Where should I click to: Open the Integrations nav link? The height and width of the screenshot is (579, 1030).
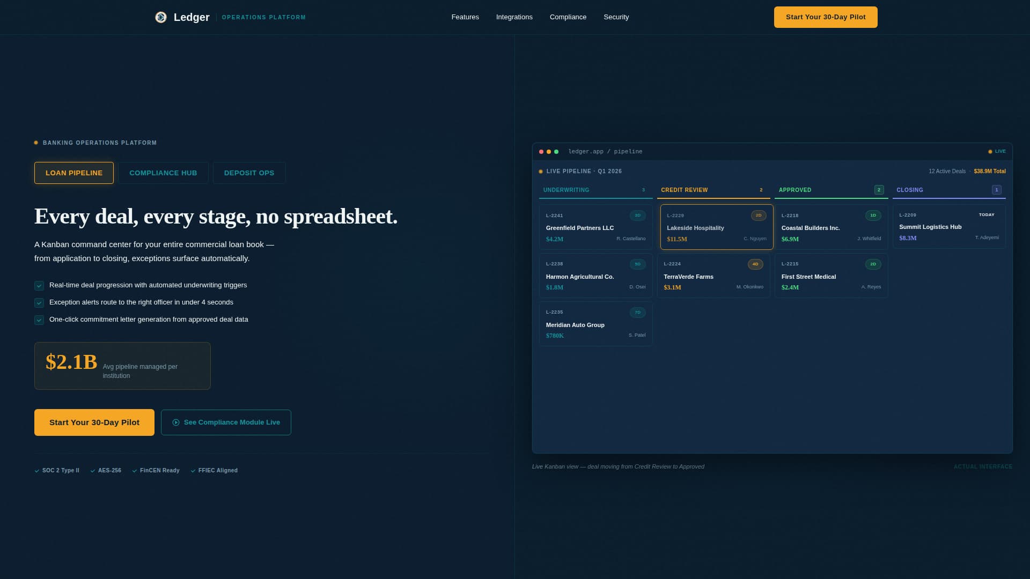tap(514, 17)
